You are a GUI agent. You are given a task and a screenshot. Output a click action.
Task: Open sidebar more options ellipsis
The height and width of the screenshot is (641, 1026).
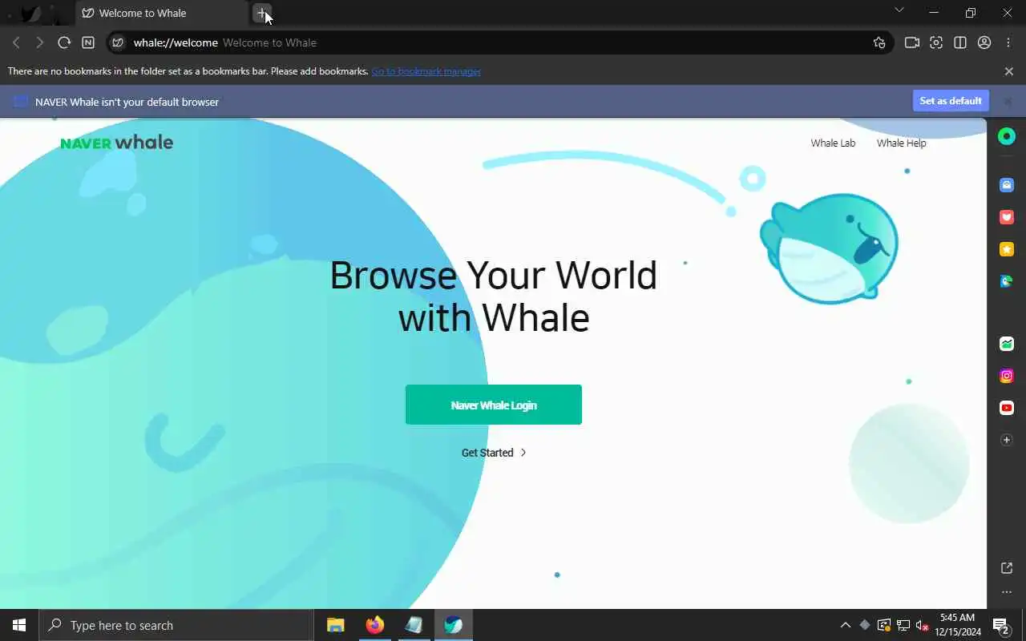tap(1007, 592)
